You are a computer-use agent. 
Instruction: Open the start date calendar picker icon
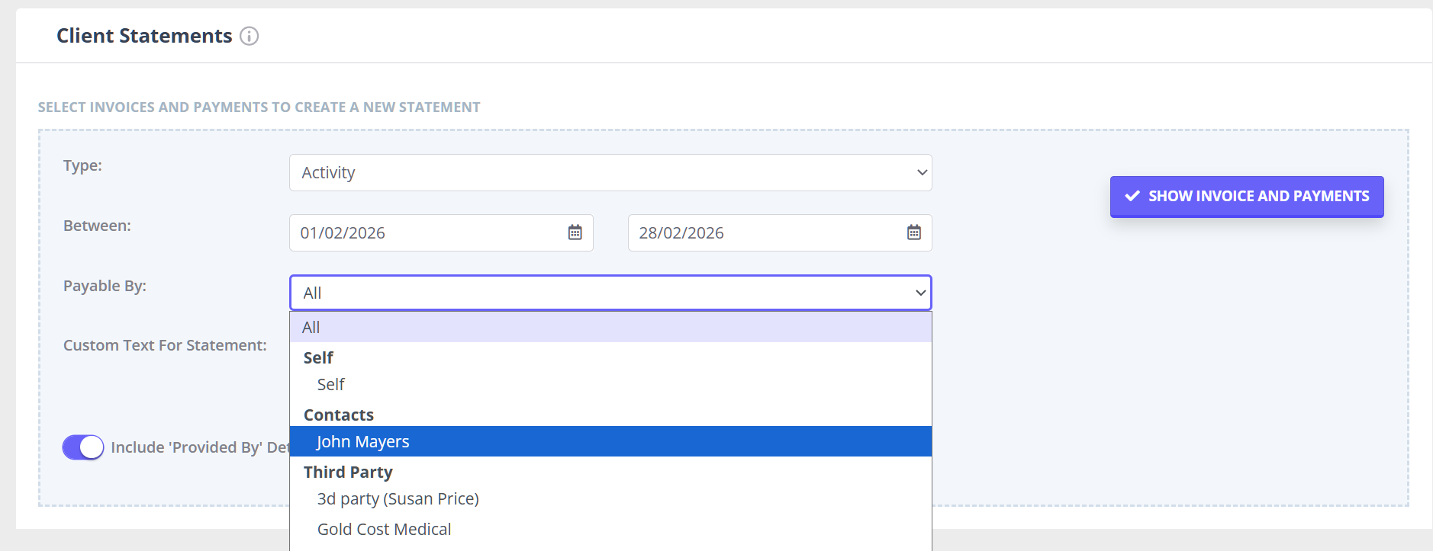[575, 232]
